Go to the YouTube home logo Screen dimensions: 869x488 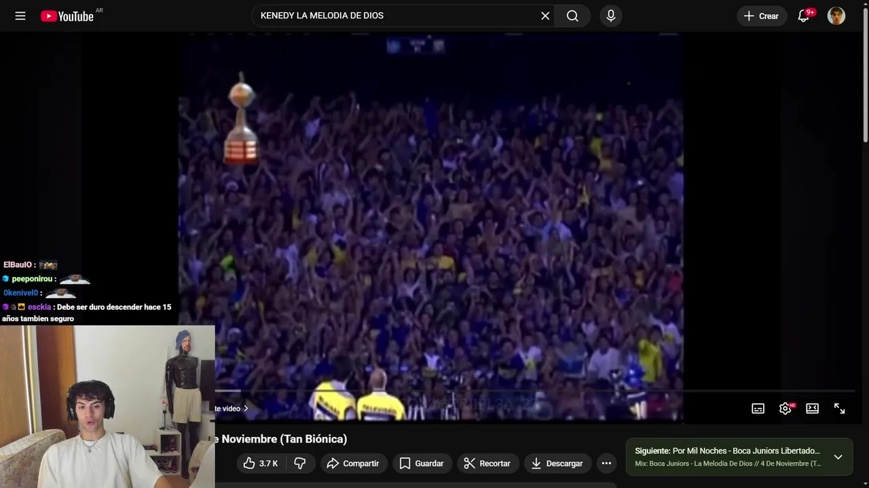point(67,16)
